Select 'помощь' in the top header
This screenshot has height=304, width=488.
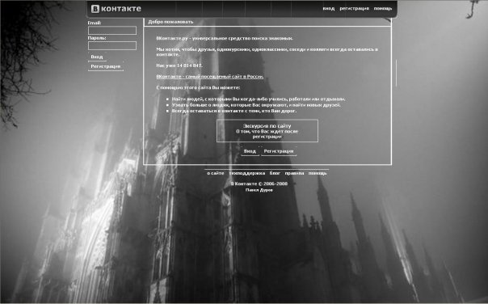pos(383,8)
